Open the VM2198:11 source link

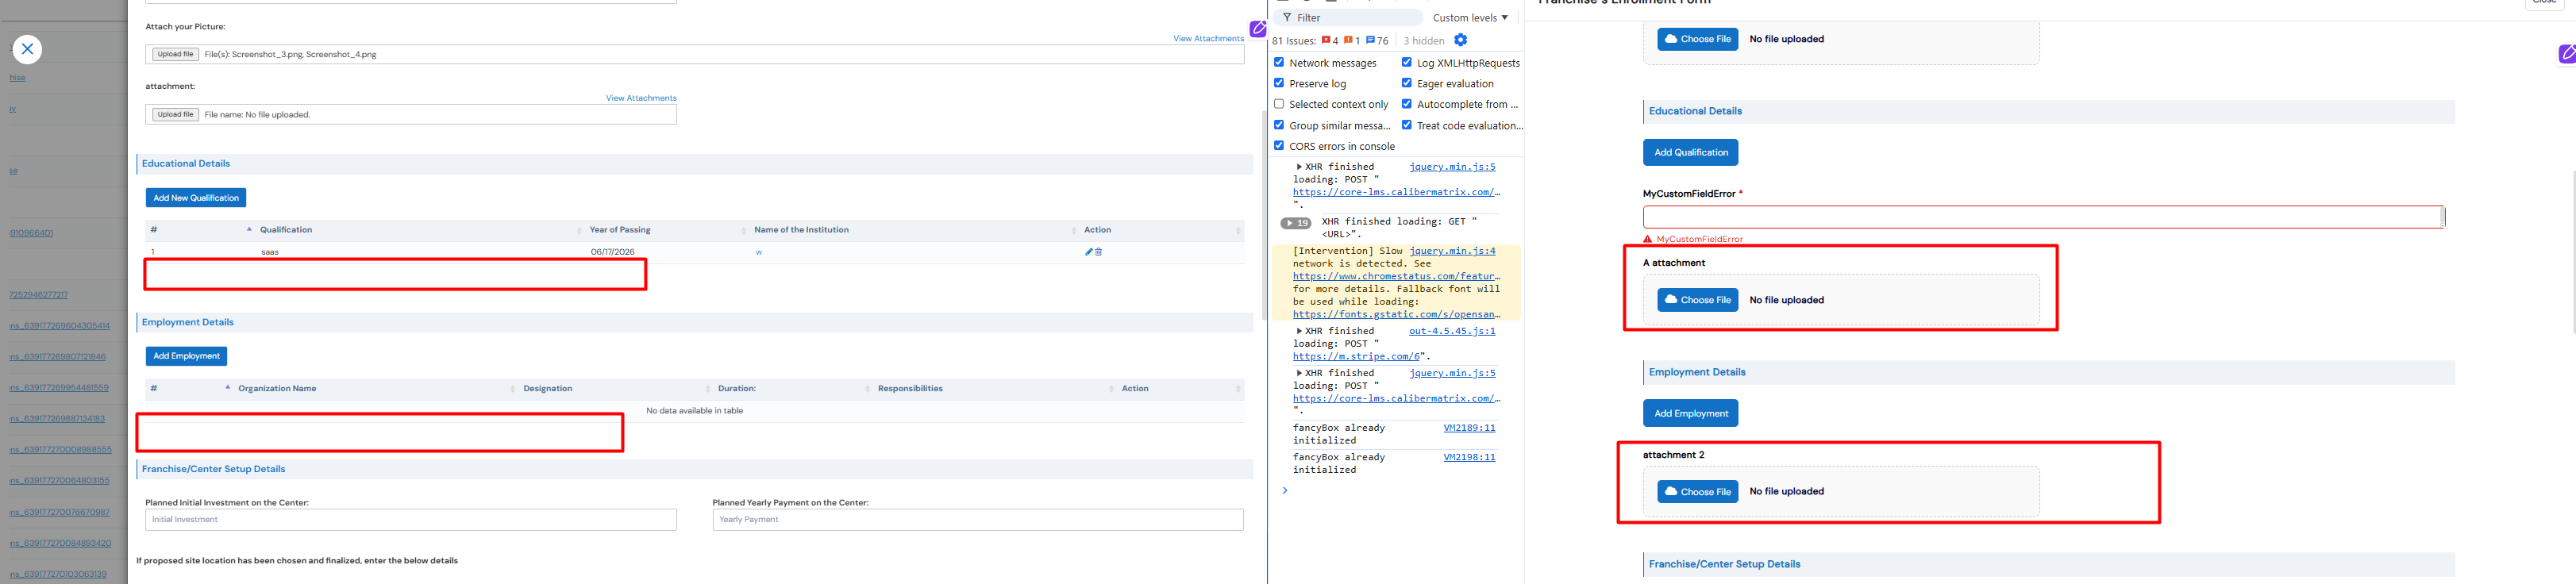(1469, 457)
